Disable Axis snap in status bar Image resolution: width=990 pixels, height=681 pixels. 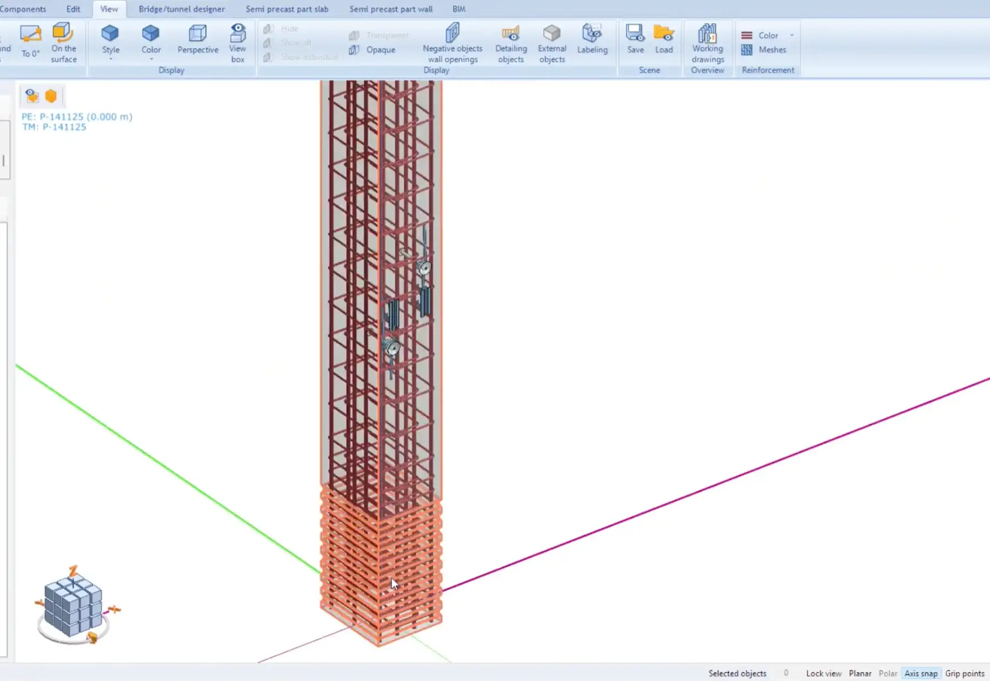coord(921,673)
